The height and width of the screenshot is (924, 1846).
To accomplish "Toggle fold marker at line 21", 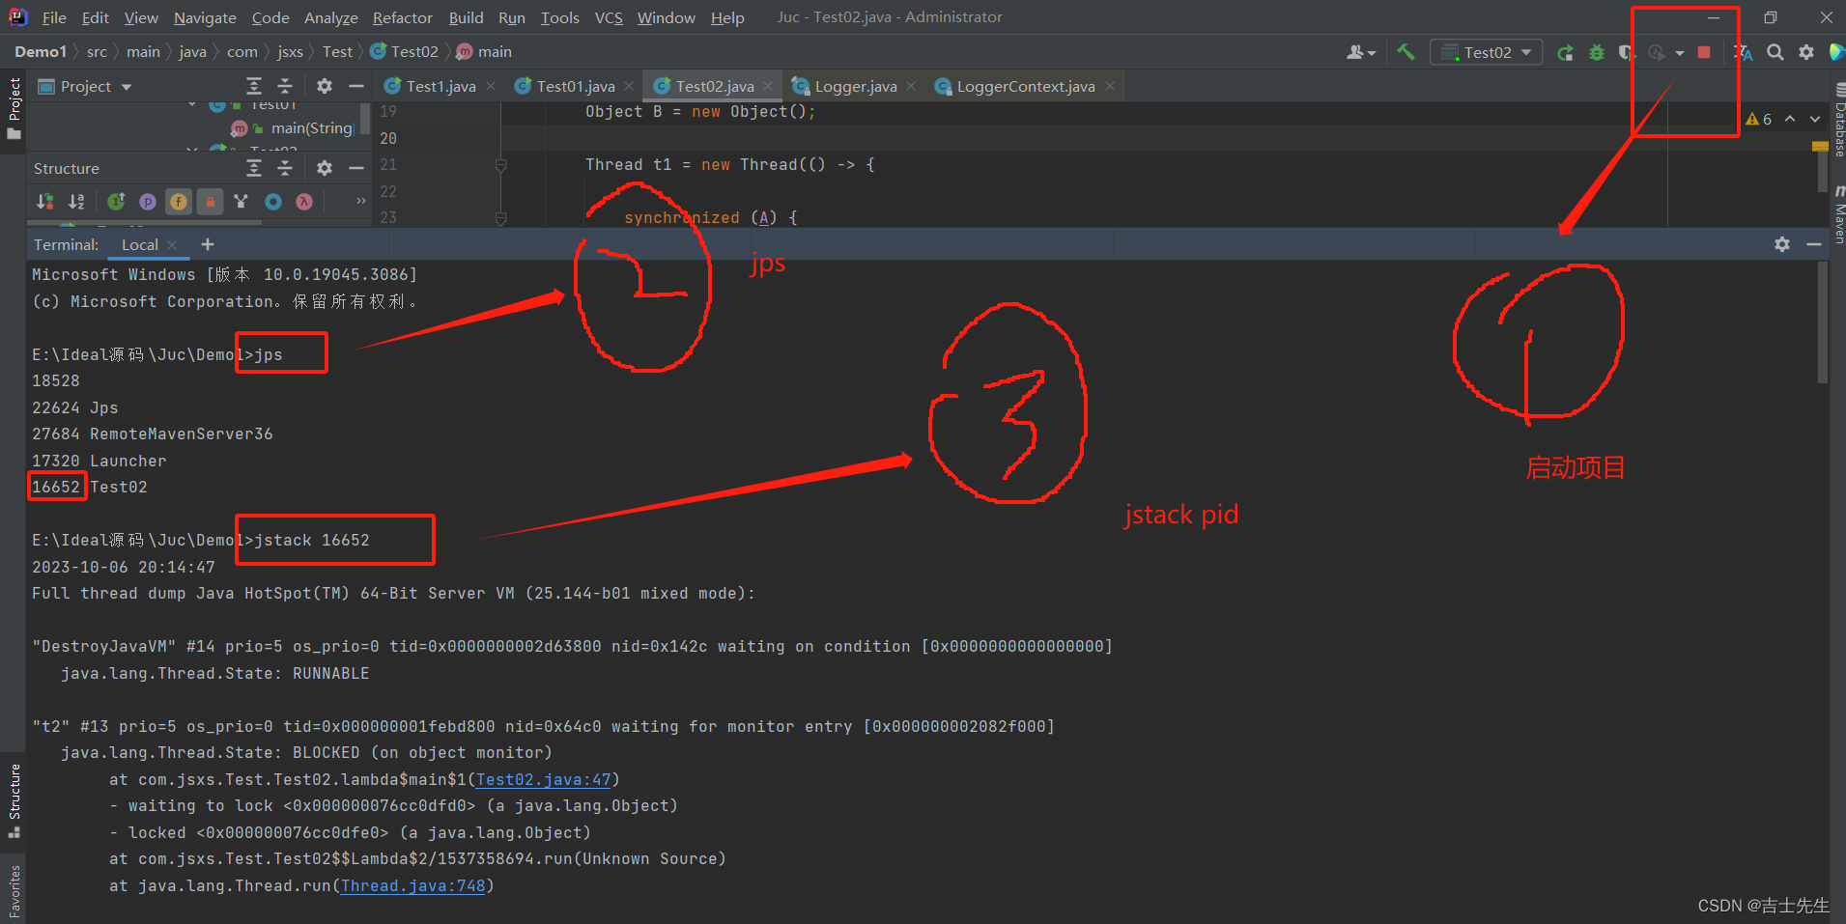I will (x=500, y=165).
